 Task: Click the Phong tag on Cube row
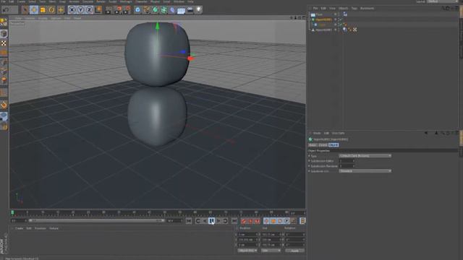coord(345,25)
